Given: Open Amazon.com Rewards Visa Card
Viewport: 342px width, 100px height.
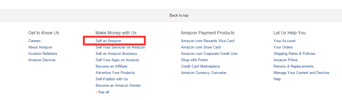Looking at the screenshot, I should pyautogui.click(x=208, y=41).
